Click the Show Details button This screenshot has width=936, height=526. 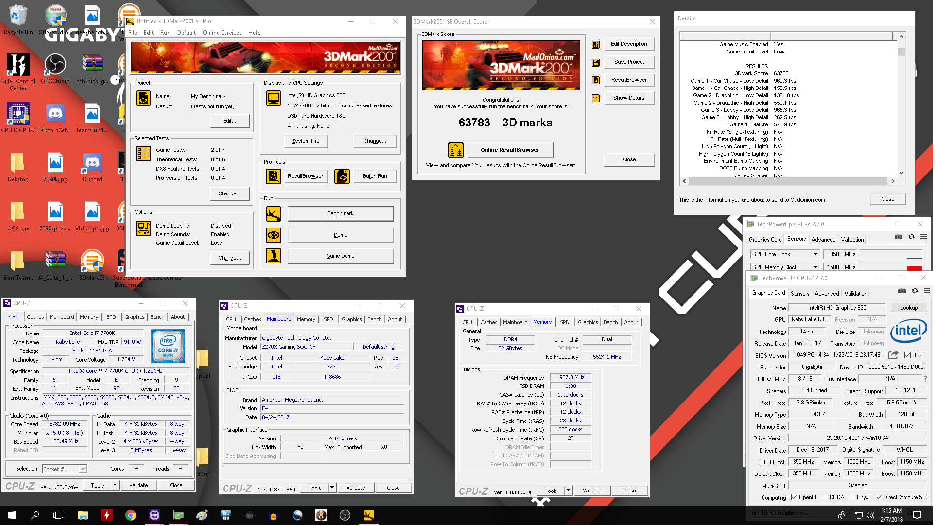[x=631, y=99]
